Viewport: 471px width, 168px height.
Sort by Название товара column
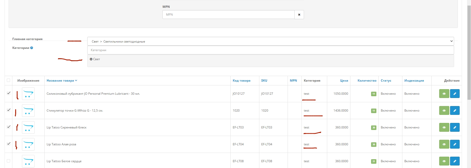(x=60, y=81)
